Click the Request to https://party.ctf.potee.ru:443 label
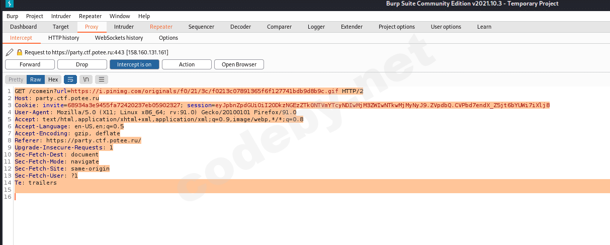 96,52
